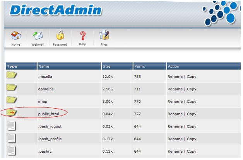This screenshot has height=160, width=243.
Task: Select the 755 permission of .mozilla
Action: click(137, 77)
